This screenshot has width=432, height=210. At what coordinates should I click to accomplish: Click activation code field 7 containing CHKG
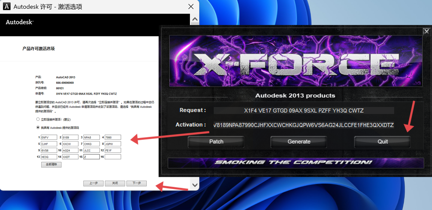[x=91, y=144]
